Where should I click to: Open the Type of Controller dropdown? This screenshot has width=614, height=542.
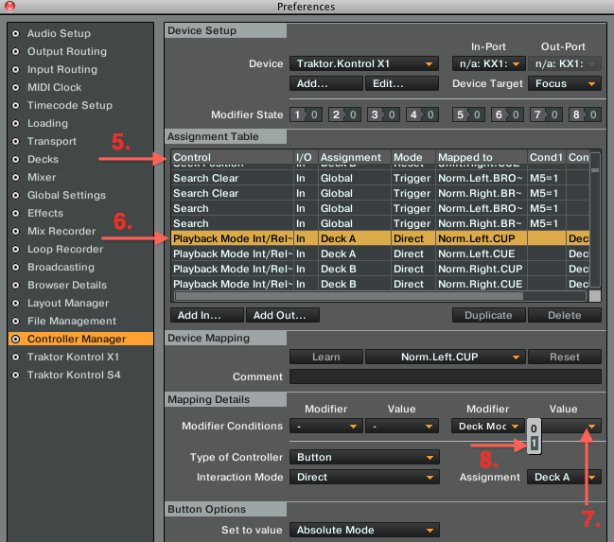tap(363, 457)
